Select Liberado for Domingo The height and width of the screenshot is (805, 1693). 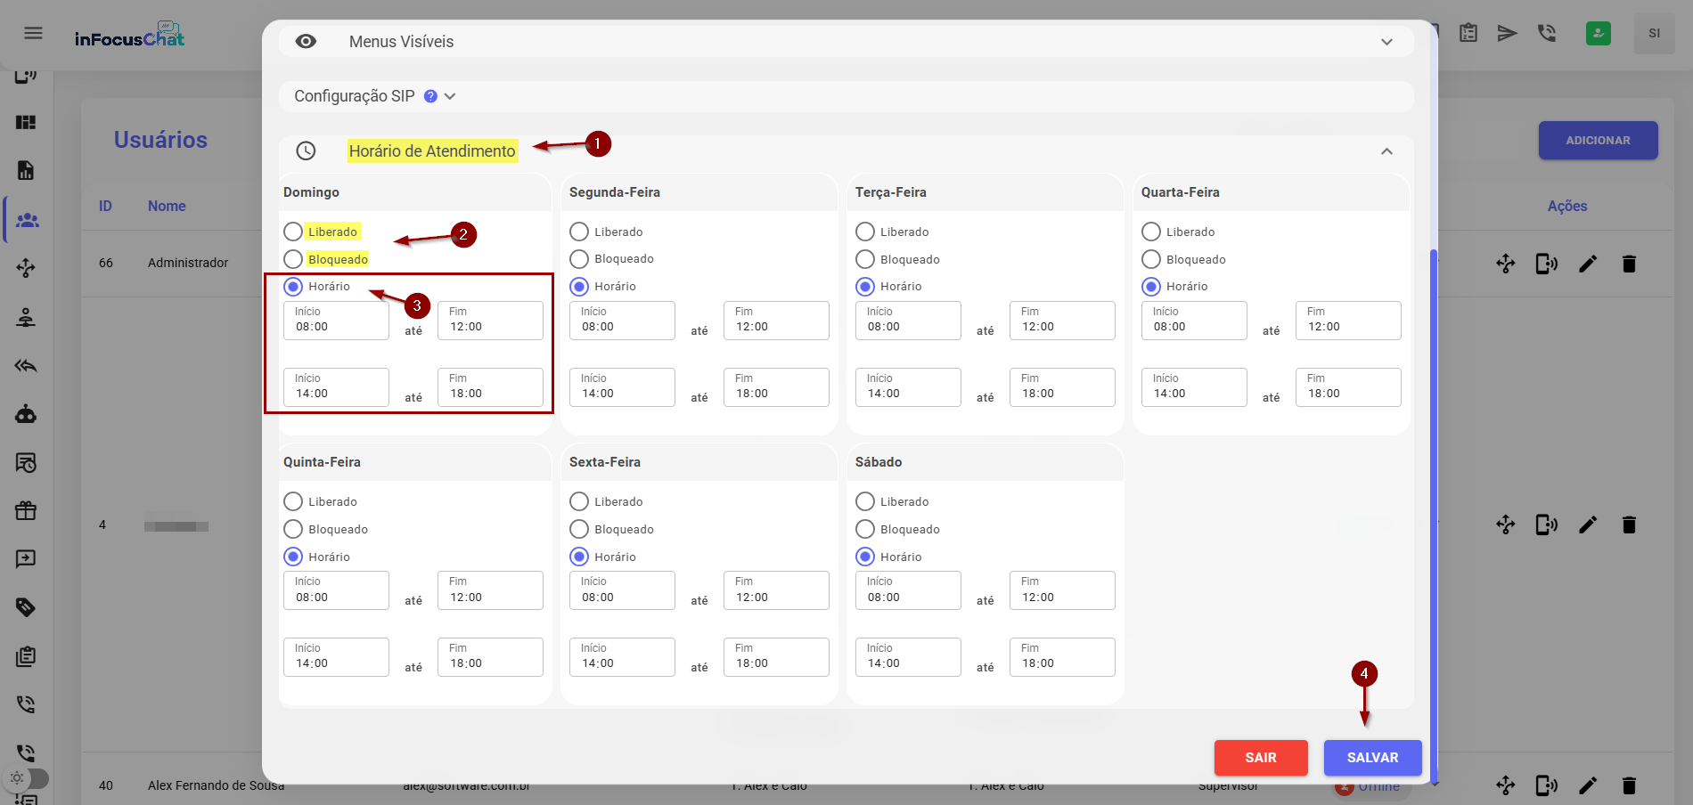coord(293,232)
